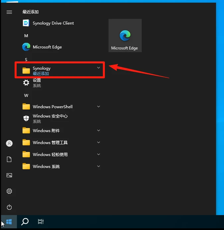The height and width of the screenshot is (230, 224).
Task: Expand the Windows 系统 folder chevron
Action: 99,166
